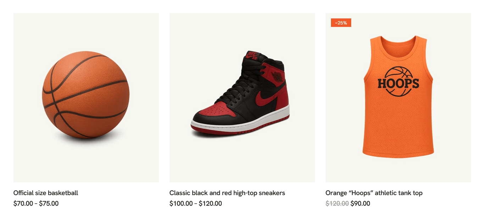486x222 pixels.
Task: Click the $90.00 sale price
Action: tap(360, 204)
